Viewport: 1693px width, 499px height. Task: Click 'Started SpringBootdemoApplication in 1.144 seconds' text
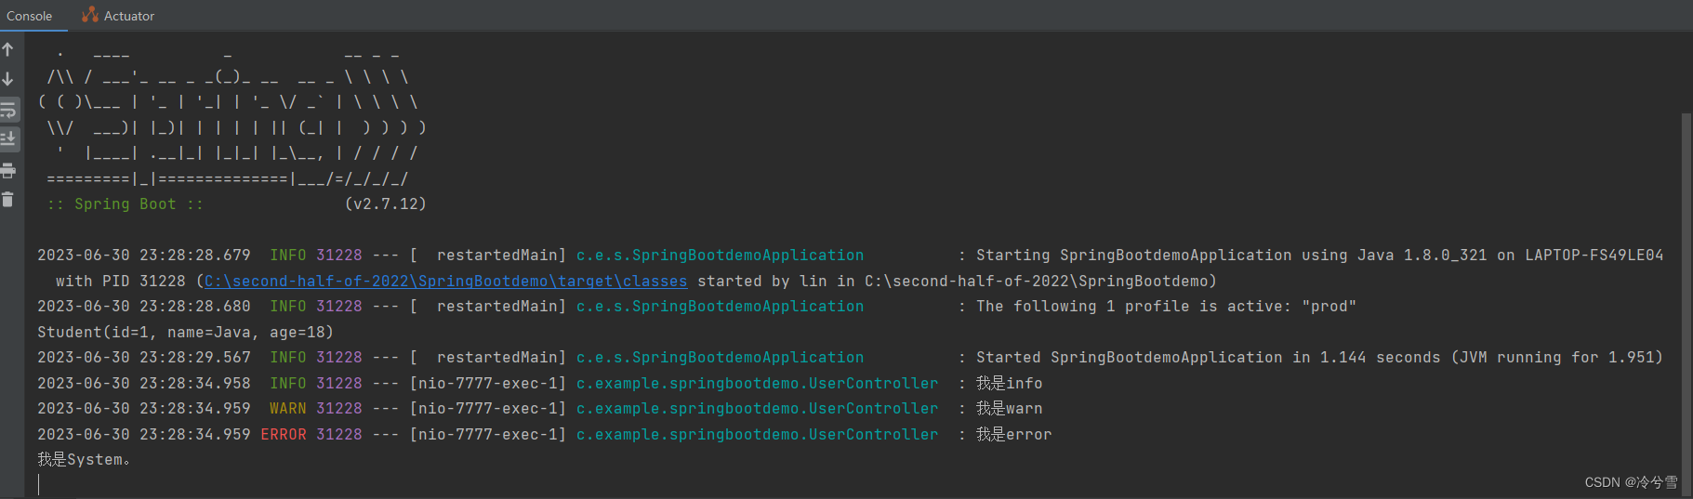click(x=1209, y=357)
